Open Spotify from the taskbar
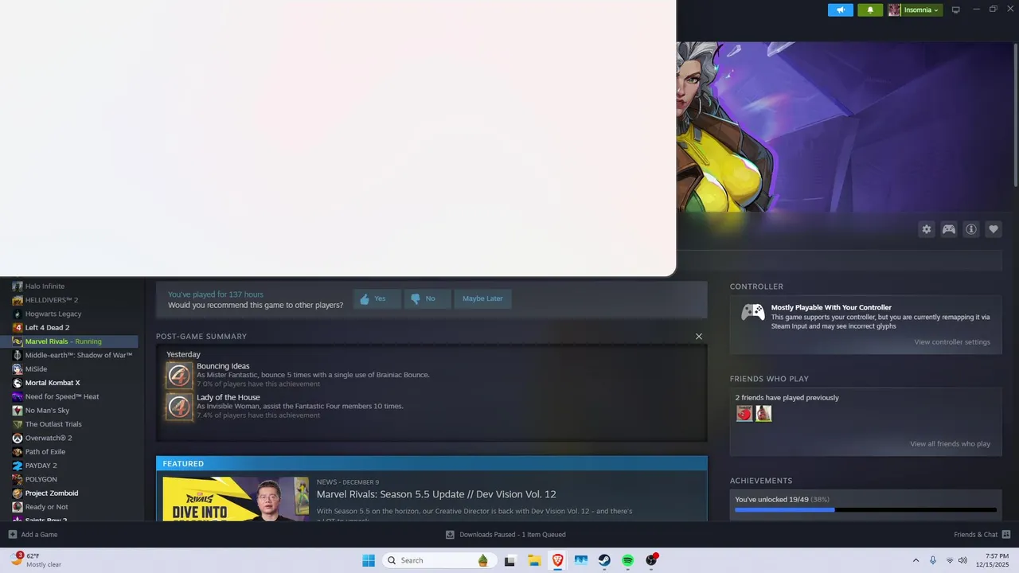1019x573 pixels. pyautogui.click(x=628, y=560)
